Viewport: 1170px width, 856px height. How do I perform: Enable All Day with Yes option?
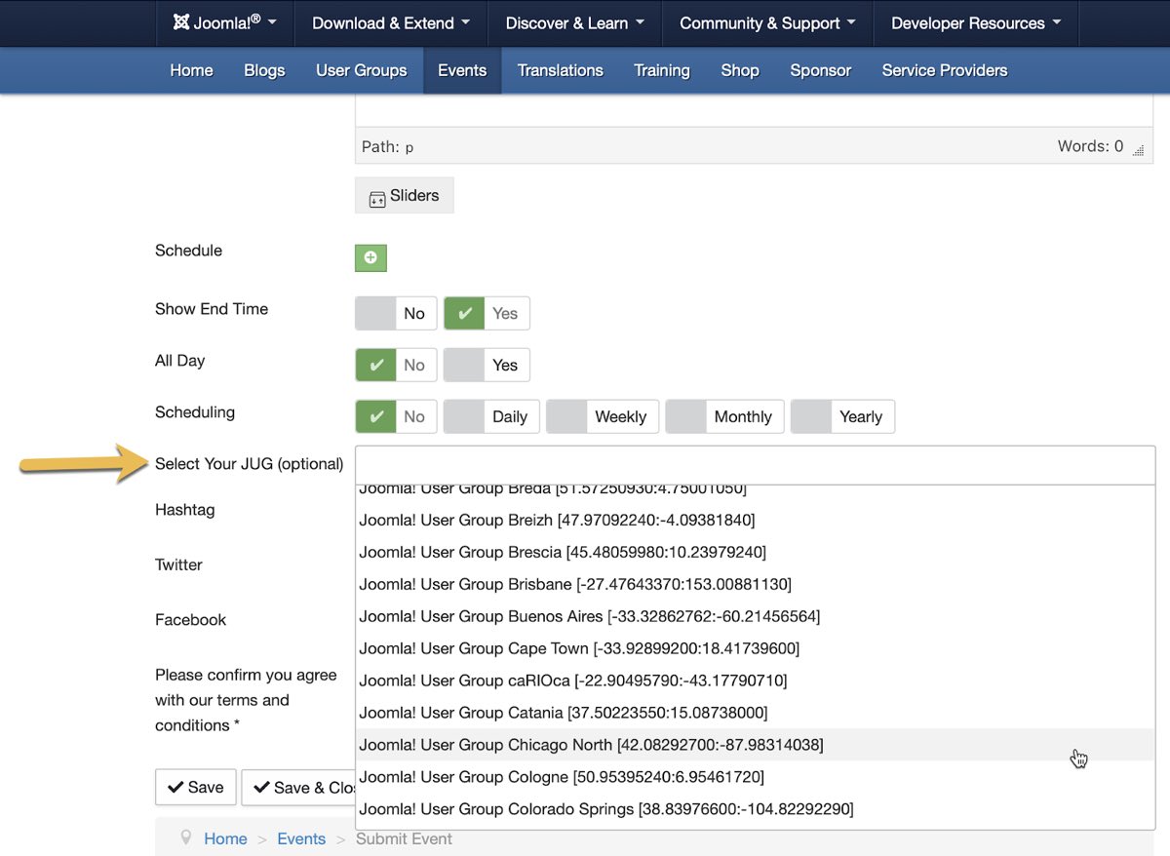487,365
